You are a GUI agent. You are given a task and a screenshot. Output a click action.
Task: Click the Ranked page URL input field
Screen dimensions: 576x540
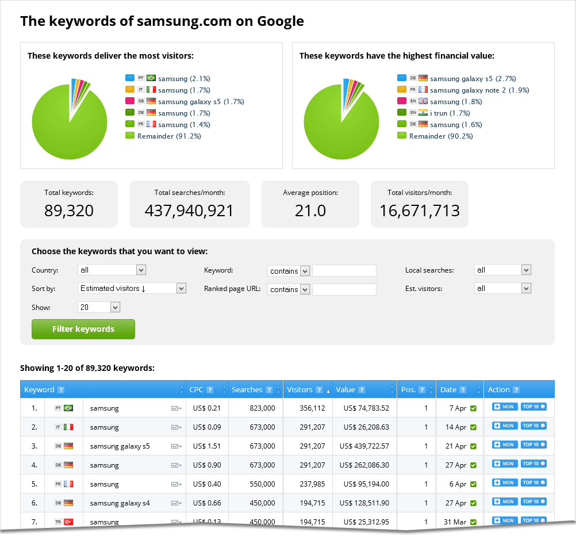344,289
